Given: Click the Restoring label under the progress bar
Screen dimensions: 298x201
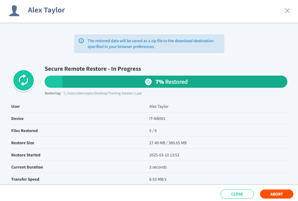Looking at the screenshot, I should (x=53, y=93).
